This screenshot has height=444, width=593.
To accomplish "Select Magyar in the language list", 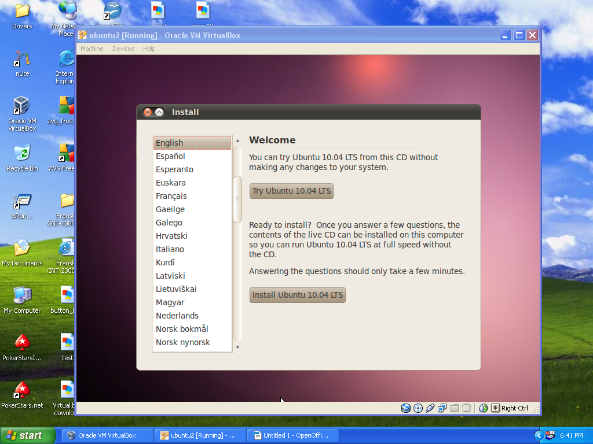I will click(x=192, y=302).
